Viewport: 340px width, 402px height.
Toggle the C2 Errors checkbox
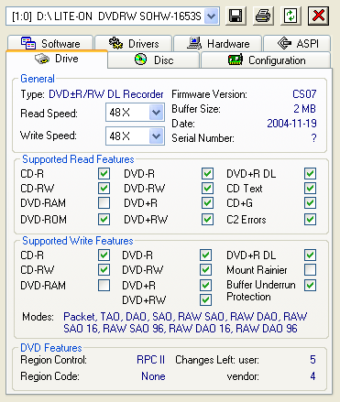[x=310, y=219]
